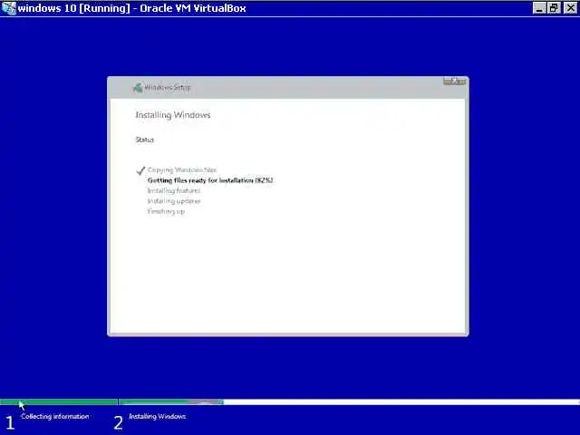Select 'Getting files ready for installation' text
The height and width of the screenshot is (435, 580).
pos(210,180)
